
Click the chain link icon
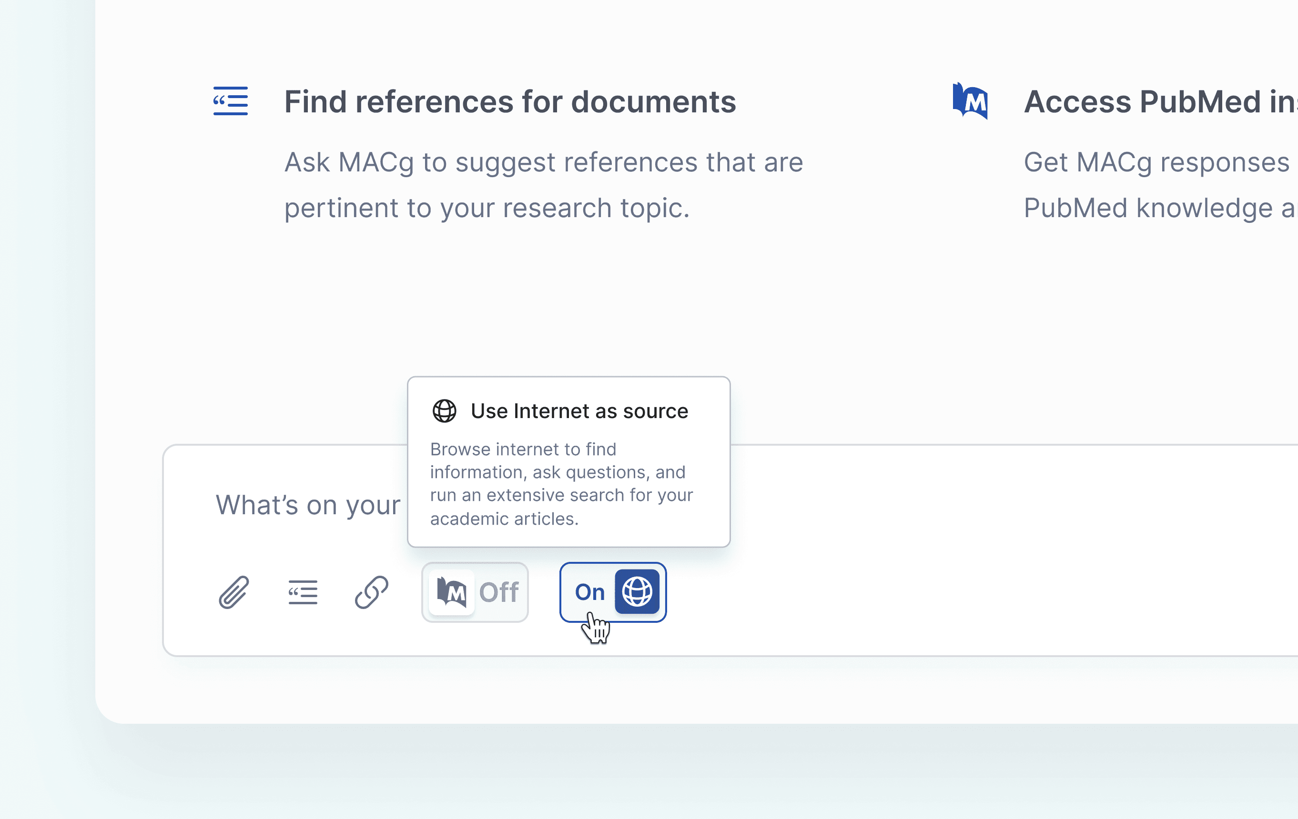tap(371, 592)
